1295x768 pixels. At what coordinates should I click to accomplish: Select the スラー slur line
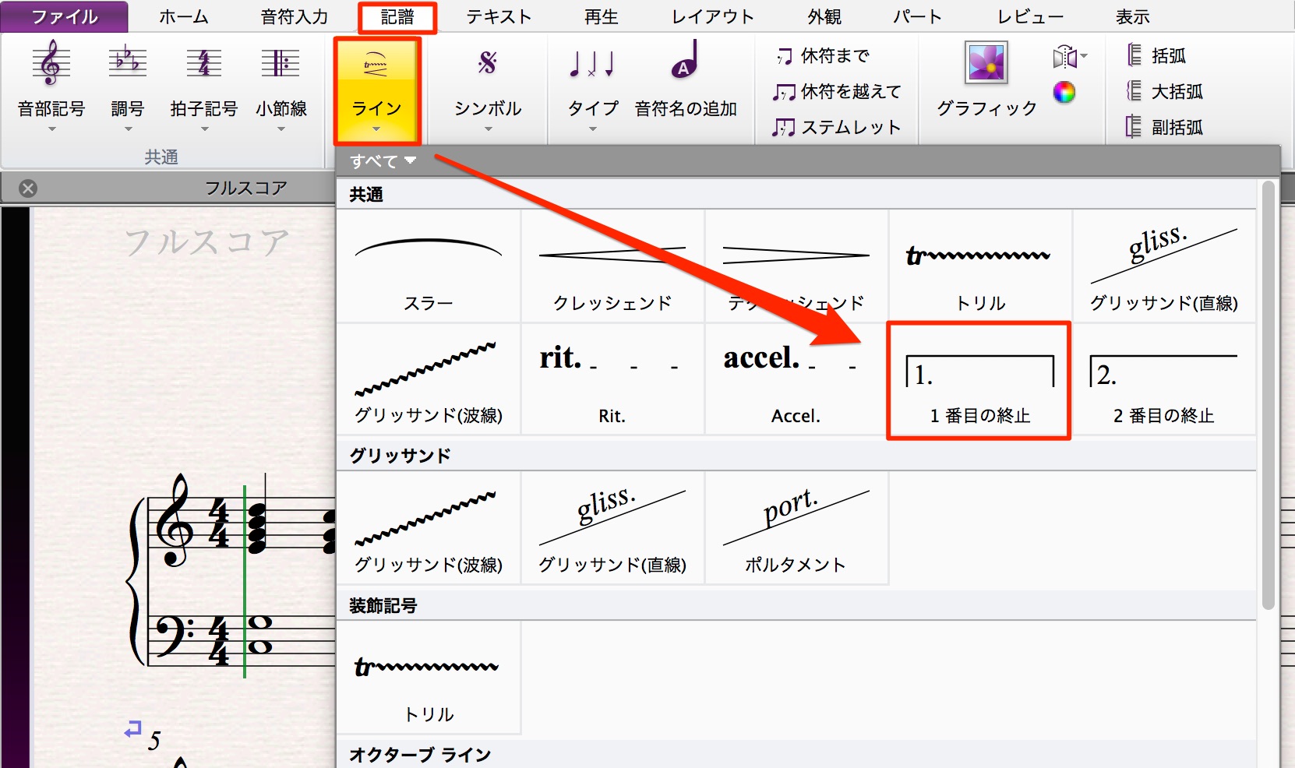429,266
